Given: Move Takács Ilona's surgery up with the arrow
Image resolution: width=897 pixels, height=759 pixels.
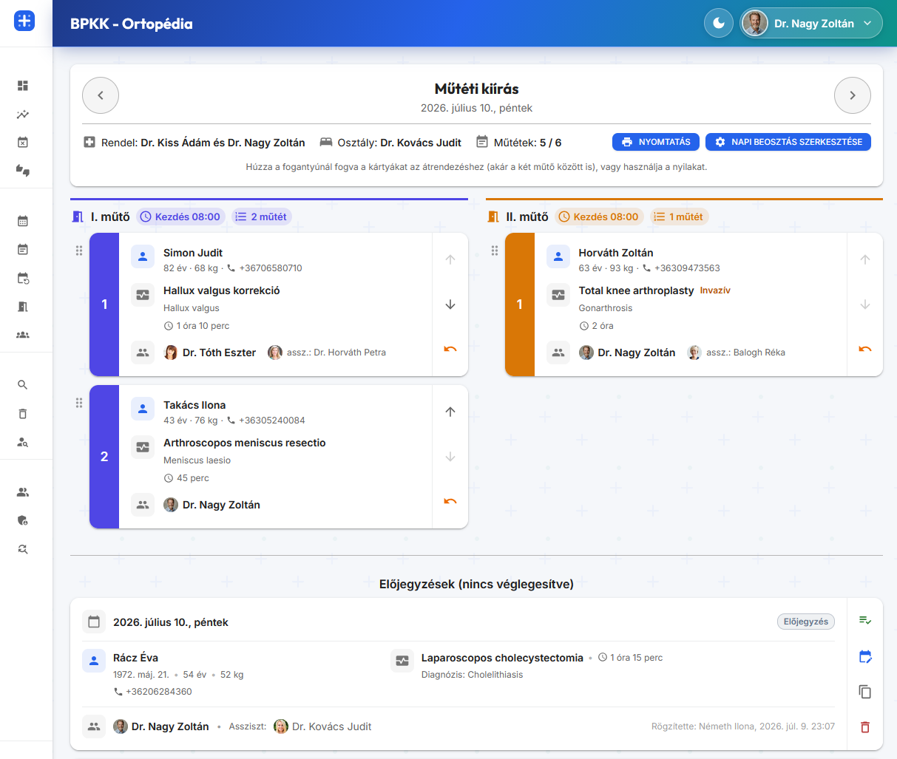Looking at the screenshot, I should [x=450, y=412].
